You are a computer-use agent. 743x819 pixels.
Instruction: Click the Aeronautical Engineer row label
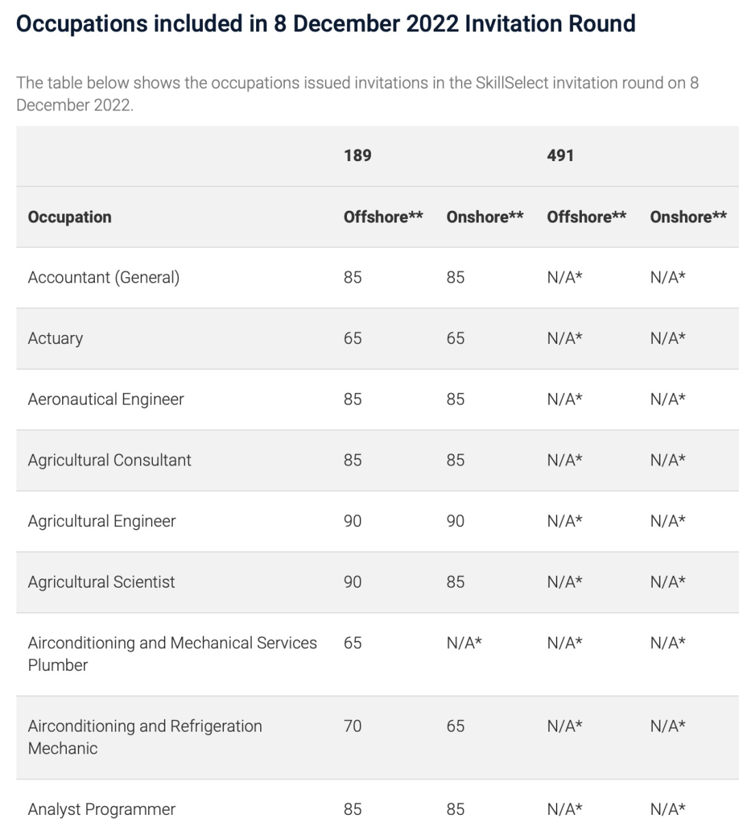pyautogui.click(x=106, y=399)
